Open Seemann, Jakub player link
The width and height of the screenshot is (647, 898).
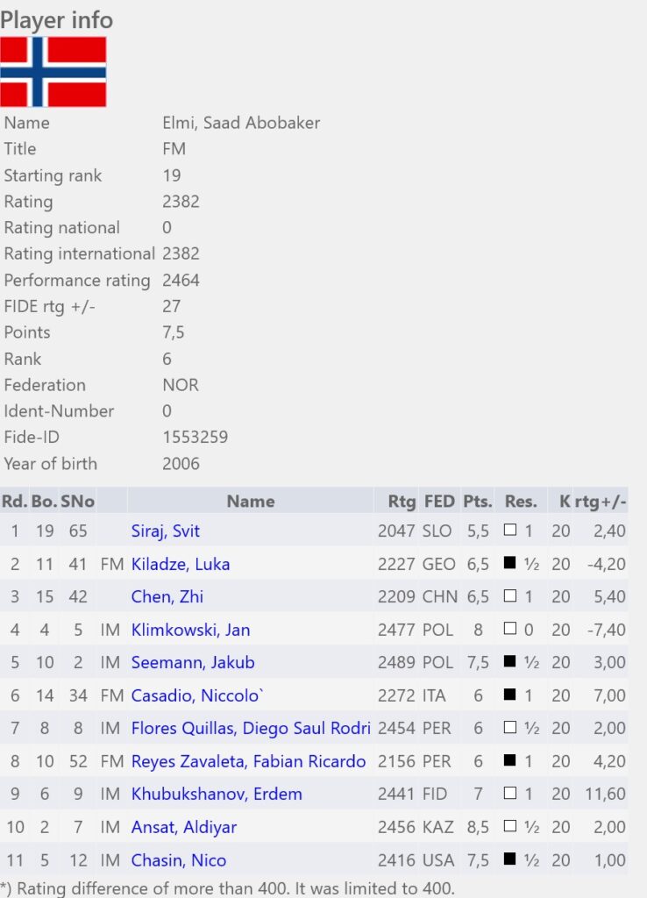[193, 663]
